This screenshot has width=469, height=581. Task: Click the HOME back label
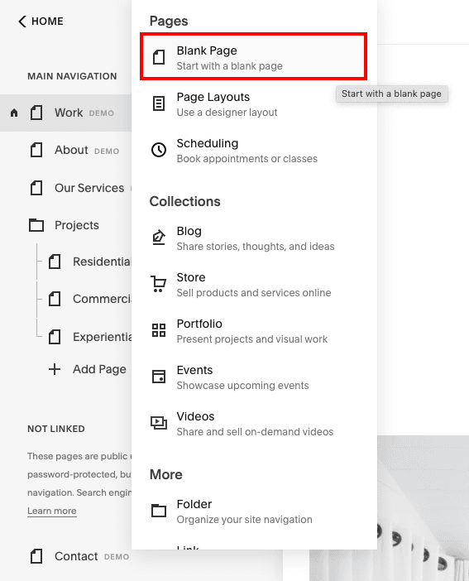(47, 22)
